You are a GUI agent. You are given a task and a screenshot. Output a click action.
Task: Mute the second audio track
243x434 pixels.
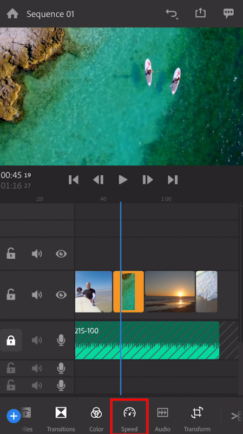pos(36,368)
